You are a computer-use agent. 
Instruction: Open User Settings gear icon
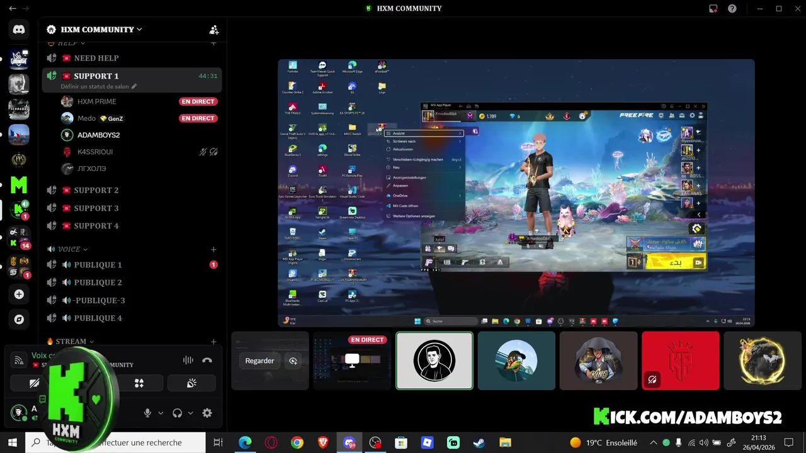pyautogui.click(x=207, y=413)
